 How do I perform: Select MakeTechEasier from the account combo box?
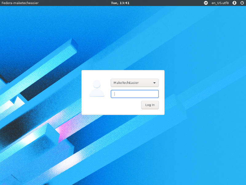pyautogui.click(x=134, y=83)
